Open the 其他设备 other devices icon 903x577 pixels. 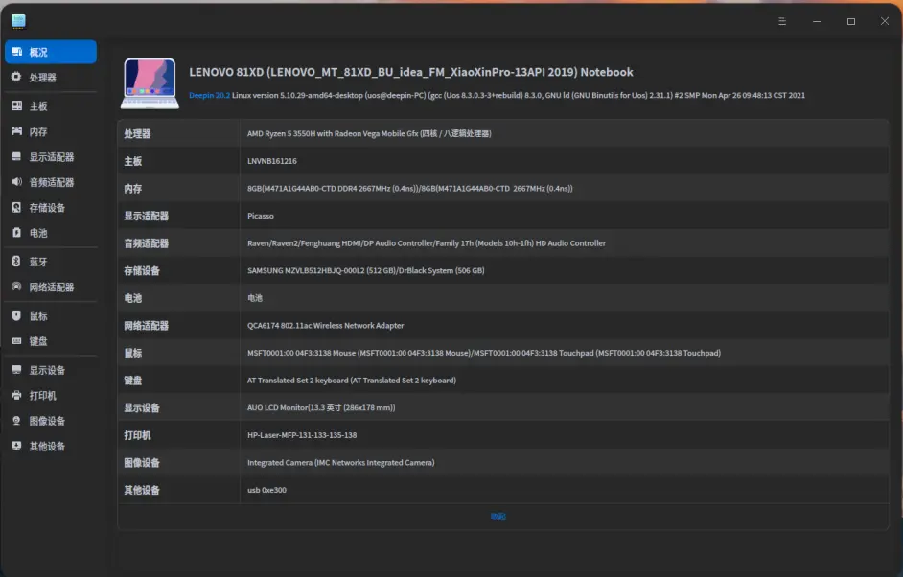pos(16,446)
